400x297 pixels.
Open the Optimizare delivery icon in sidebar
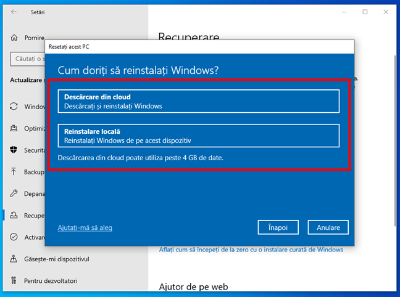tap(14, 128)
